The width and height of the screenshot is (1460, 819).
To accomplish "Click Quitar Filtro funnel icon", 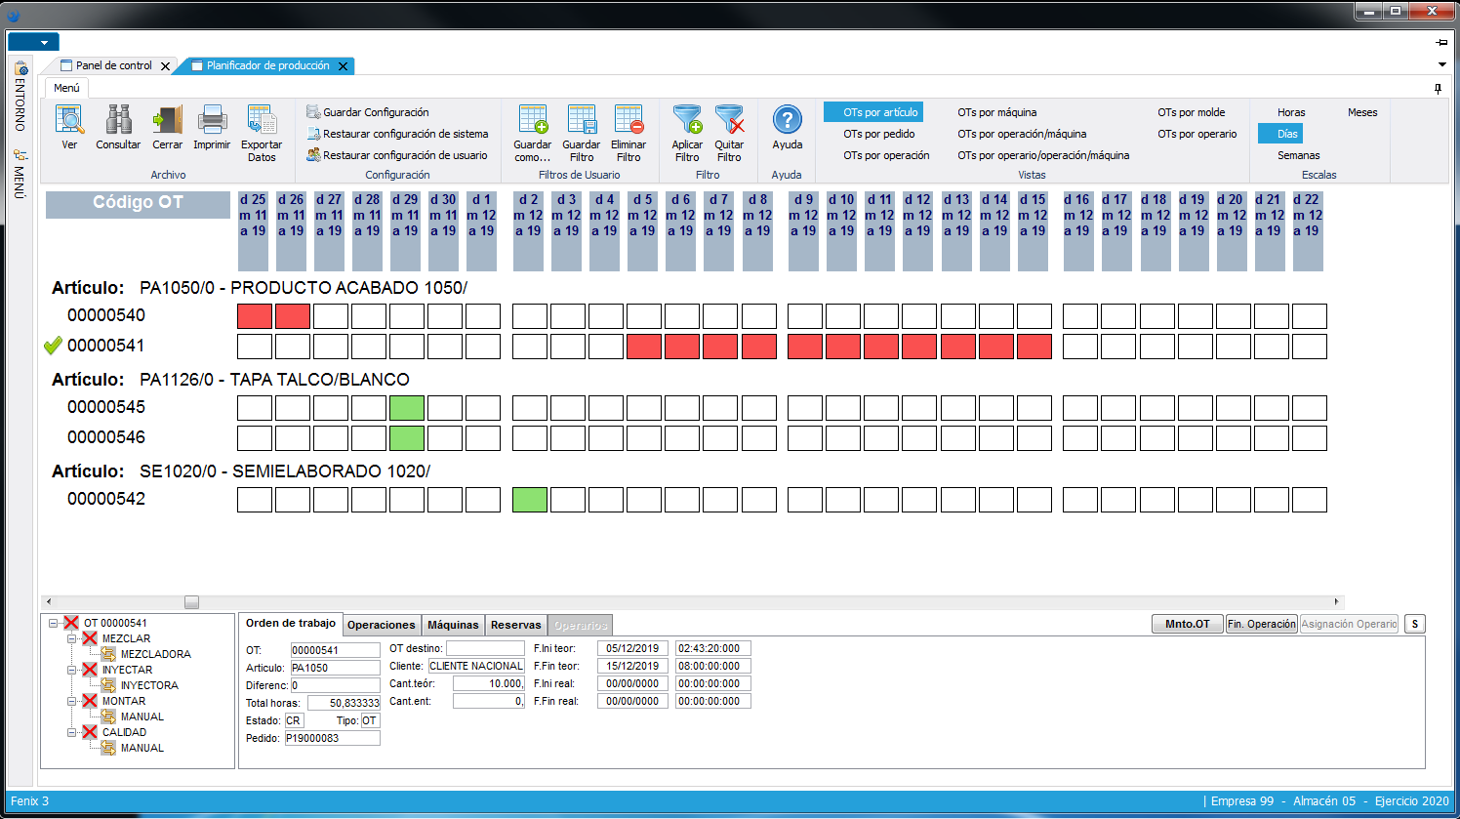I will (729, 120).
